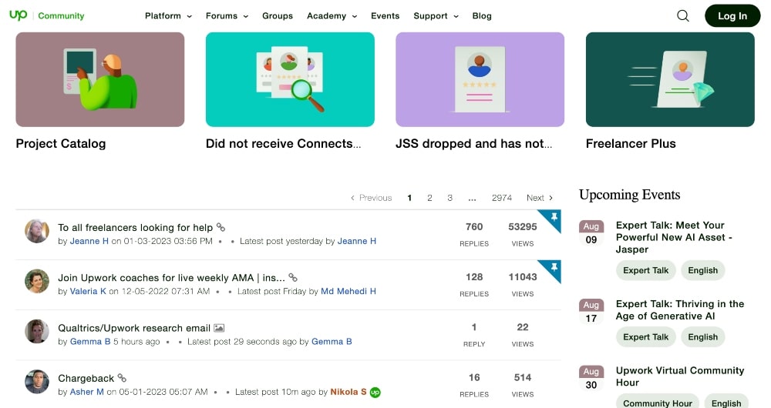The height and width of the screenshot is (408, 771).
Task: Click the Upwork logo icon
Action: point(19,15)
